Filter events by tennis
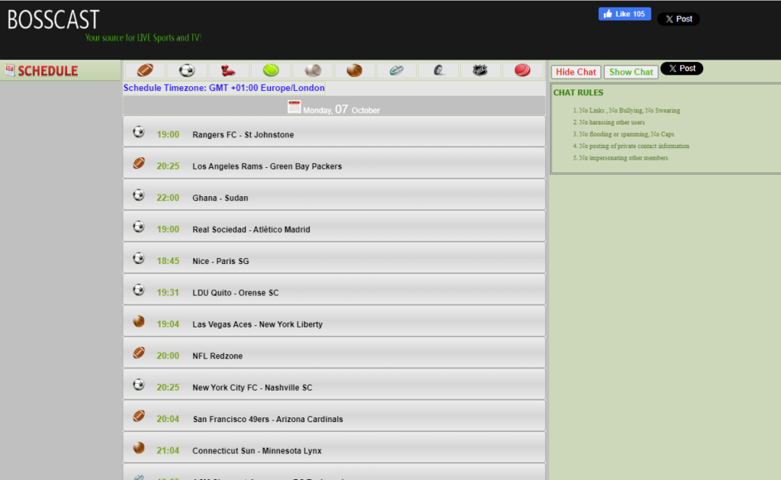The height and width of the screenshot is (480, 781). (270, 70)
